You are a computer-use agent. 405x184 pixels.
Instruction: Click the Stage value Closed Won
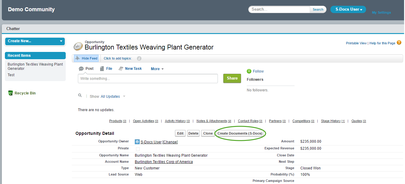coord(310,168)
